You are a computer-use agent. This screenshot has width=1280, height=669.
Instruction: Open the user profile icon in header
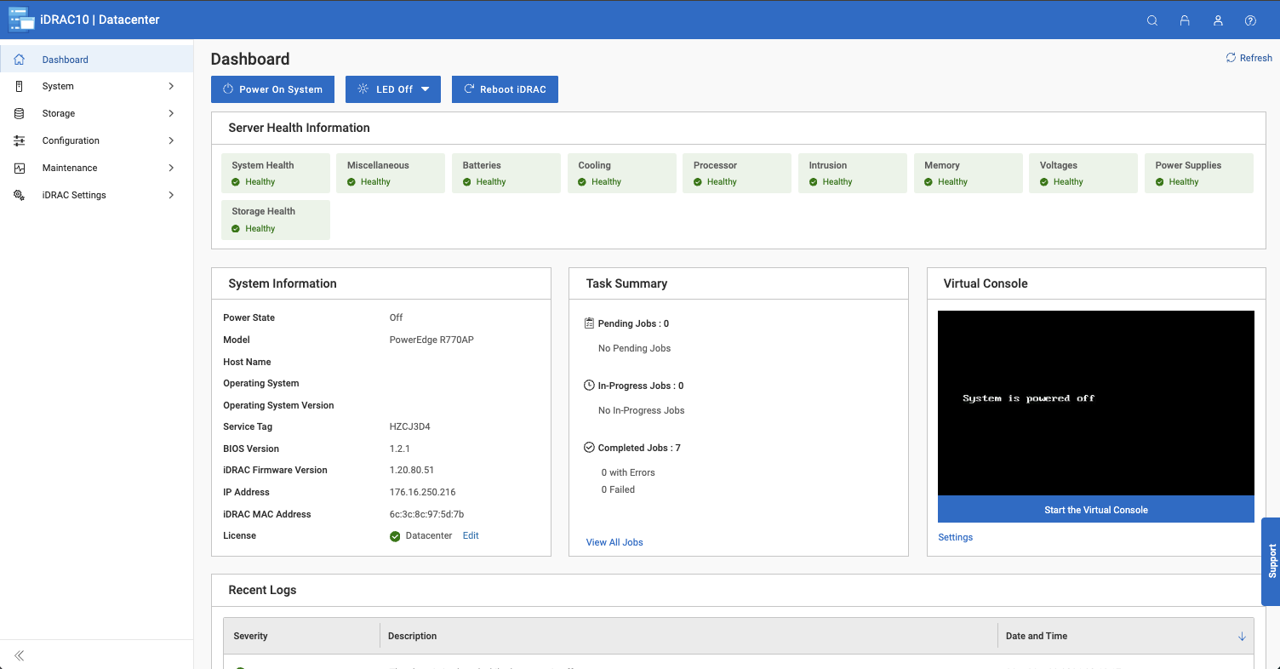tap(1218, 20)
